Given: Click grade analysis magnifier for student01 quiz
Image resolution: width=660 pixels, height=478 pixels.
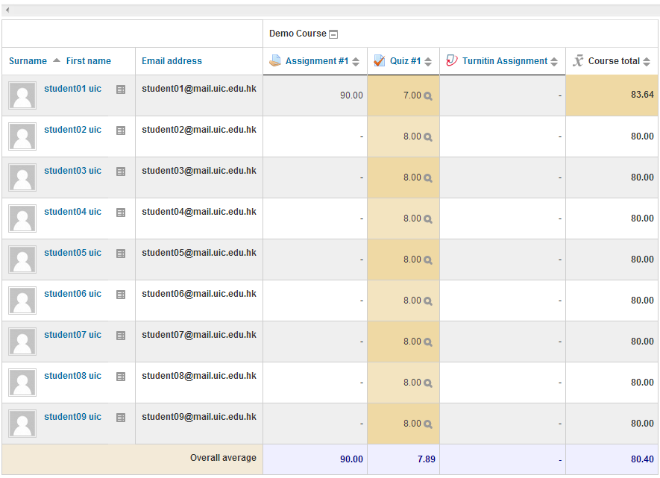Looking at the screenshot, I should [428, 96].
